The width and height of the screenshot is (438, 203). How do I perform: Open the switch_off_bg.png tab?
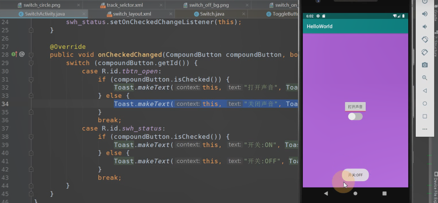click(208, 5)
